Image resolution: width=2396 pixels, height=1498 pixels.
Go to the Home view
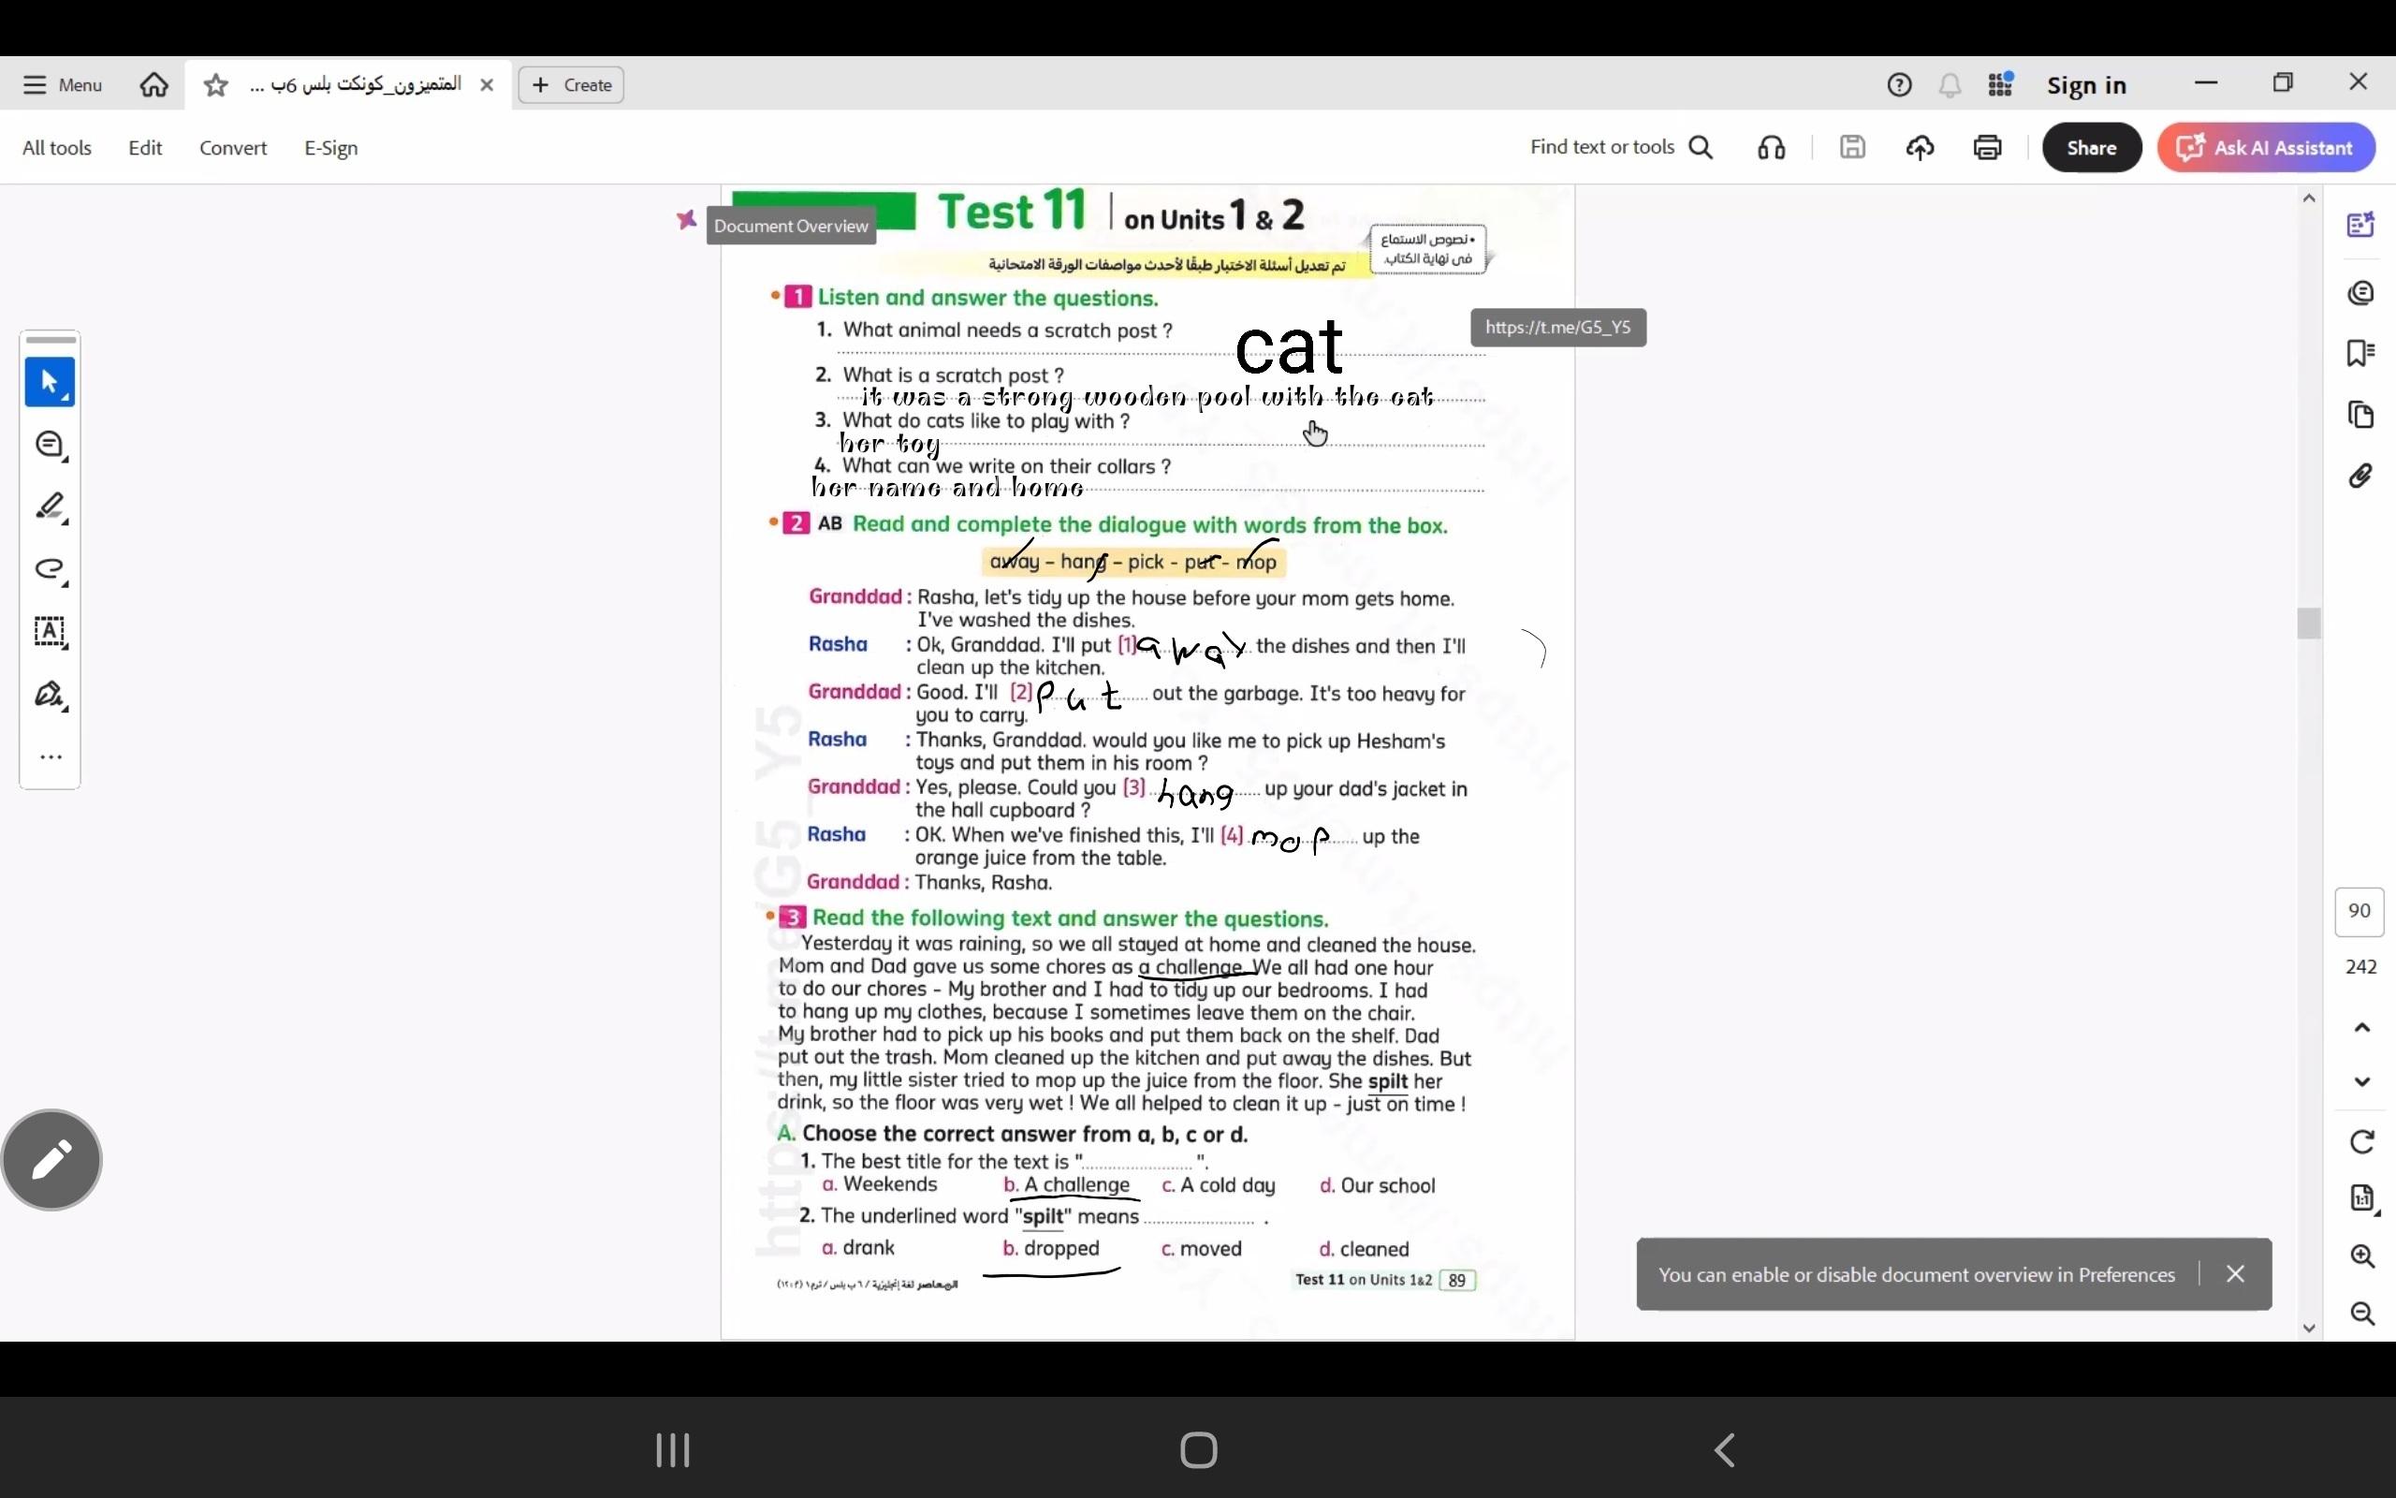pyautogui.click(x=153, y=85)
